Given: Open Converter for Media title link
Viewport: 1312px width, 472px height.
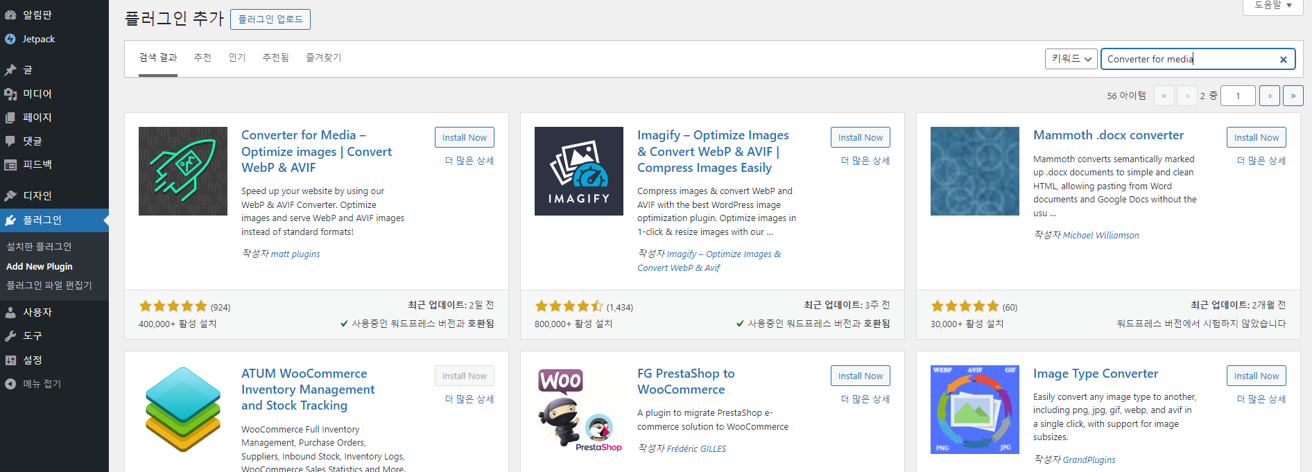Looking at the screenshot, I should click(316, 151).
